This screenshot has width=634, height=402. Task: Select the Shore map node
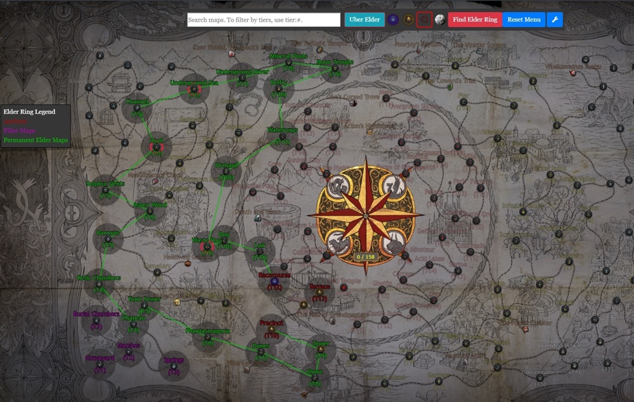pos(314,378)
